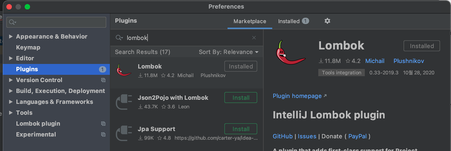Screen dimensions: 451x151
Task: Click the project-level icon beside Lombok plugin
Action: click(103, 124)
